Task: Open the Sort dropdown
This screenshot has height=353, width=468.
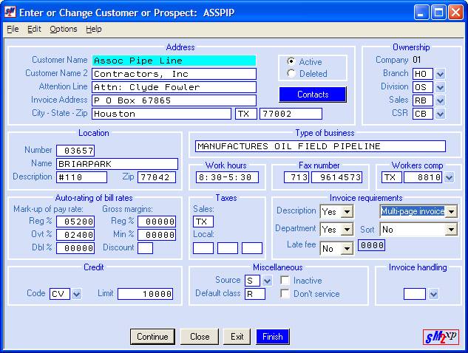Action: click(x=451, y=230)
